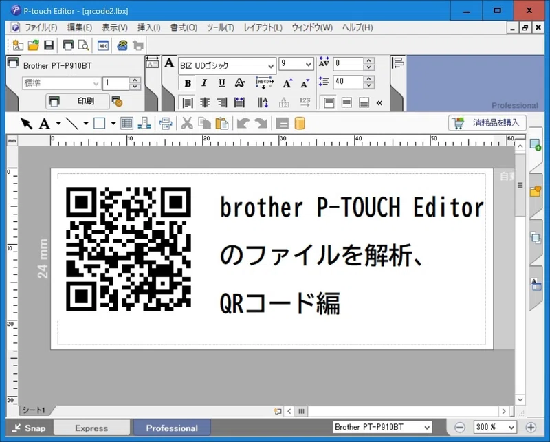The width and height of the screenshot is (550, 442).
Task: Justify text alignment
Action: pyautogui.click(x=239, y=102)
